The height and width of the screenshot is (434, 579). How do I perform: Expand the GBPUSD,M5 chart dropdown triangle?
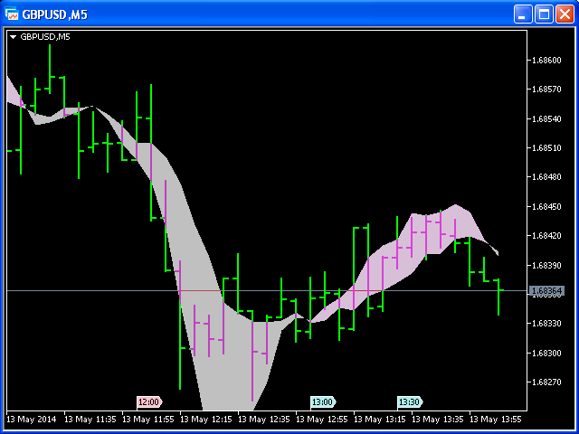pyautogui.click(x=14, y=37)
